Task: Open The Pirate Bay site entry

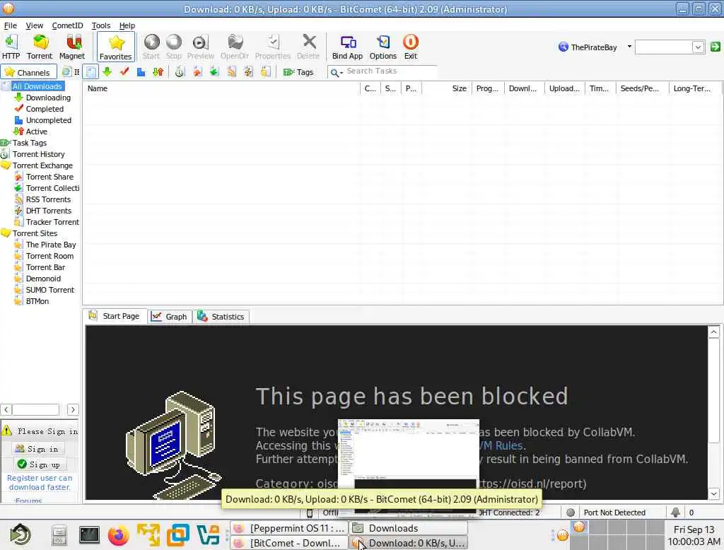Action: tap(51, 245)
